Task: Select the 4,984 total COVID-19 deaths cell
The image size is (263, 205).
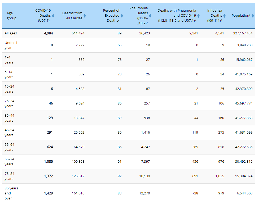Action: [x=48, y=33]
